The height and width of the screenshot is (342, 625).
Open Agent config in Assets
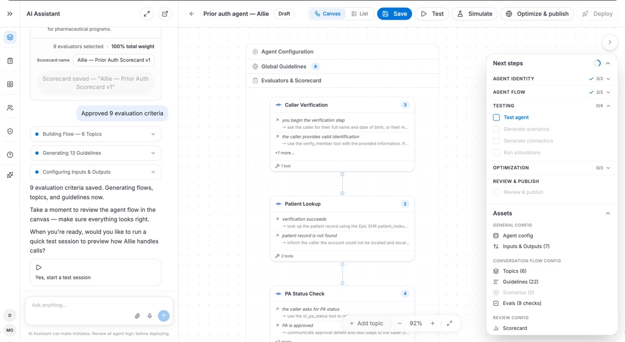click(513, 236)
